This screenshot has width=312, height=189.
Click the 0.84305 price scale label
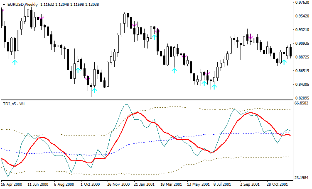(302, 85)
